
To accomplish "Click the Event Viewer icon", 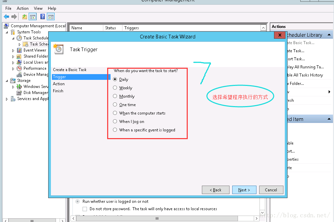I will tap(19, 50).
